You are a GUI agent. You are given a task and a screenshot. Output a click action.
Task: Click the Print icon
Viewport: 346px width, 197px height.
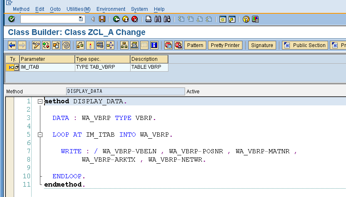click(x=148, y=19)
